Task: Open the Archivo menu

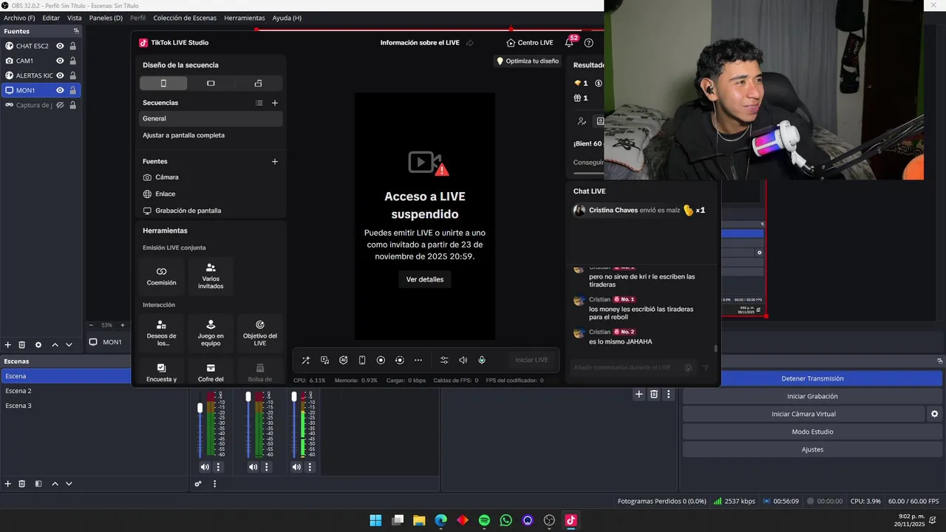Action: [19, 18]
